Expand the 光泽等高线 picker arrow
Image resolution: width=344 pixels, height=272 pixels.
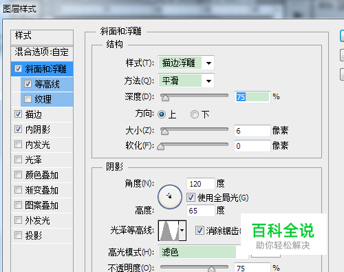tap(182, 231)
